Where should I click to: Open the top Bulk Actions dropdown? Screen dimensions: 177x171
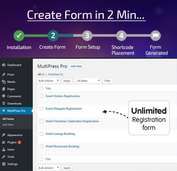coord(49,81)
